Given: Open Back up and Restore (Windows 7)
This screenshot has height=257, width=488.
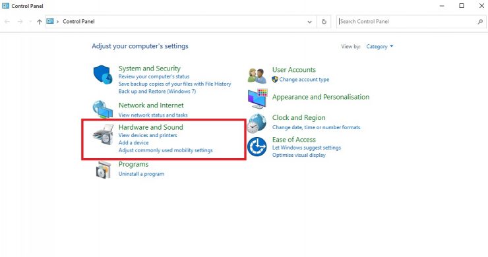Looking at the screenshot, I should [157, 91].
